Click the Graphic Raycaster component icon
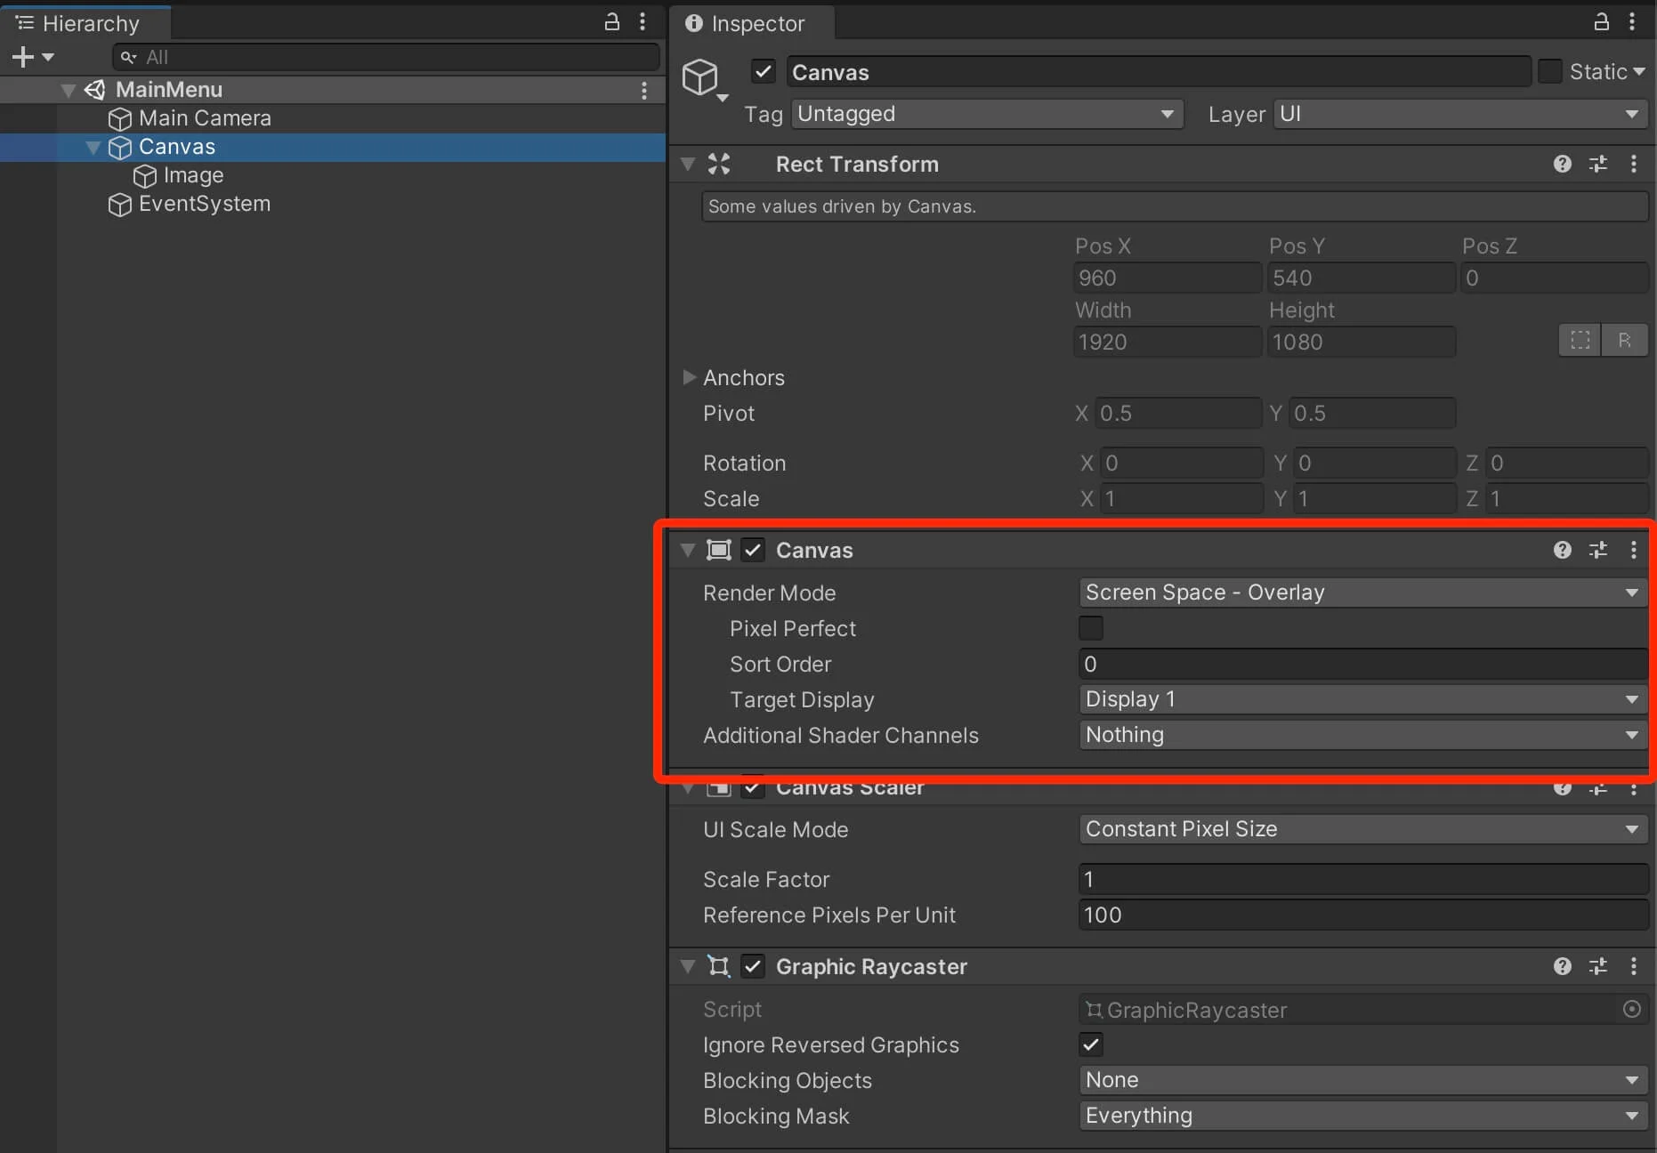 (x=719, y=966)
